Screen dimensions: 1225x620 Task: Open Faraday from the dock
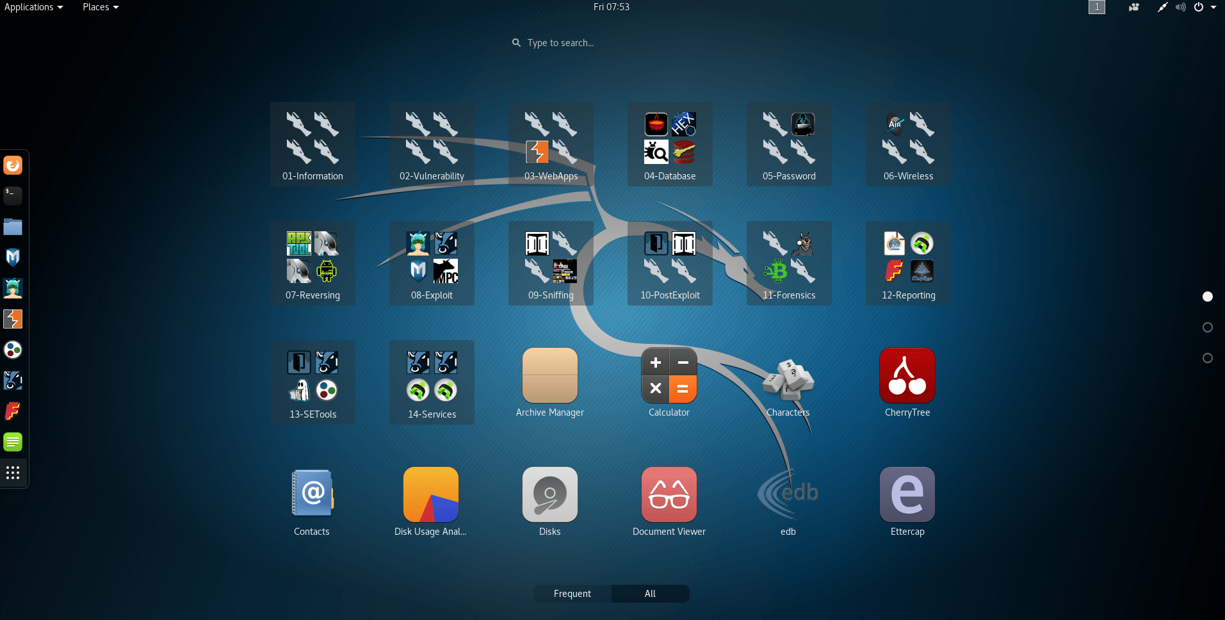click(x=13, y=411)
